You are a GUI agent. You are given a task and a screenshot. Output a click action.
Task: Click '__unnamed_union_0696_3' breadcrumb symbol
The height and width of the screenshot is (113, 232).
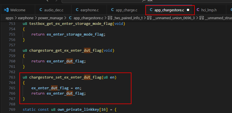tap(173, 18)
